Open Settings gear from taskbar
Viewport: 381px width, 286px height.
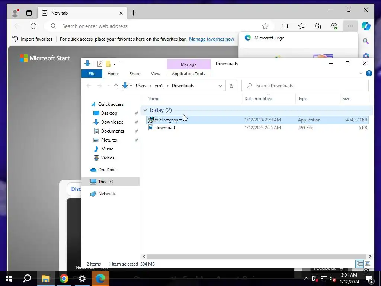pos(82,279)
